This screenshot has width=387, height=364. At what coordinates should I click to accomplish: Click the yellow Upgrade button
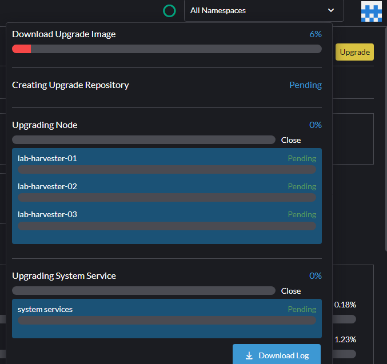pyautogui.click(x=354, y=52)
